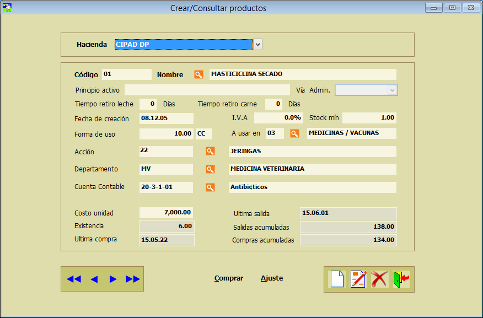Viewport: 483px width, 318px height.
Task: Open Departamento lookup search icon
Action: 210,169
